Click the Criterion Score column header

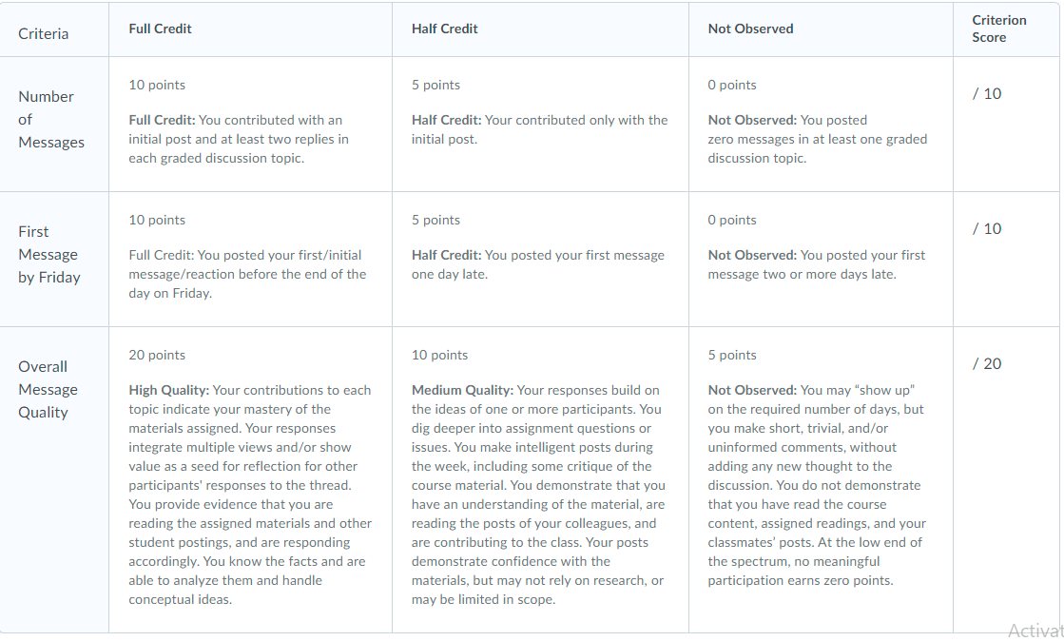pyautogui.click(x=998, y=29)
